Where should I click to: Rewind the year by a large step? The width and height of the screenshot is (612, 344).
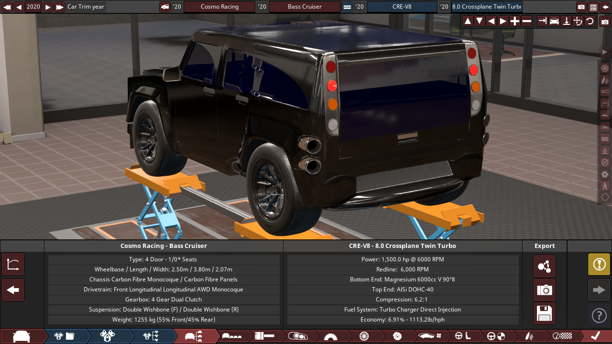[7, 7]
